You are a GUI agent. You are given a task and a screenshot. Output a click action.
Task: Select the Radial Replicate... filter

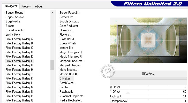tap(71, 100)
